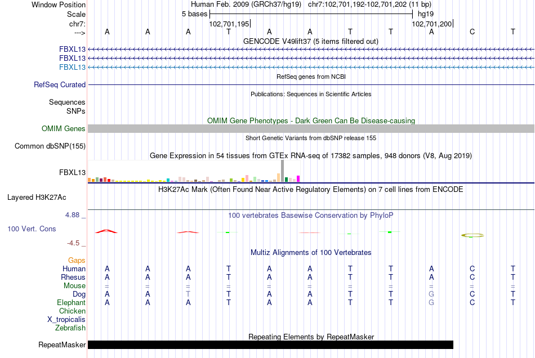535x358 pixels.
Task: Click the large red PhyloP peak
Action: [x=106, y=231]
